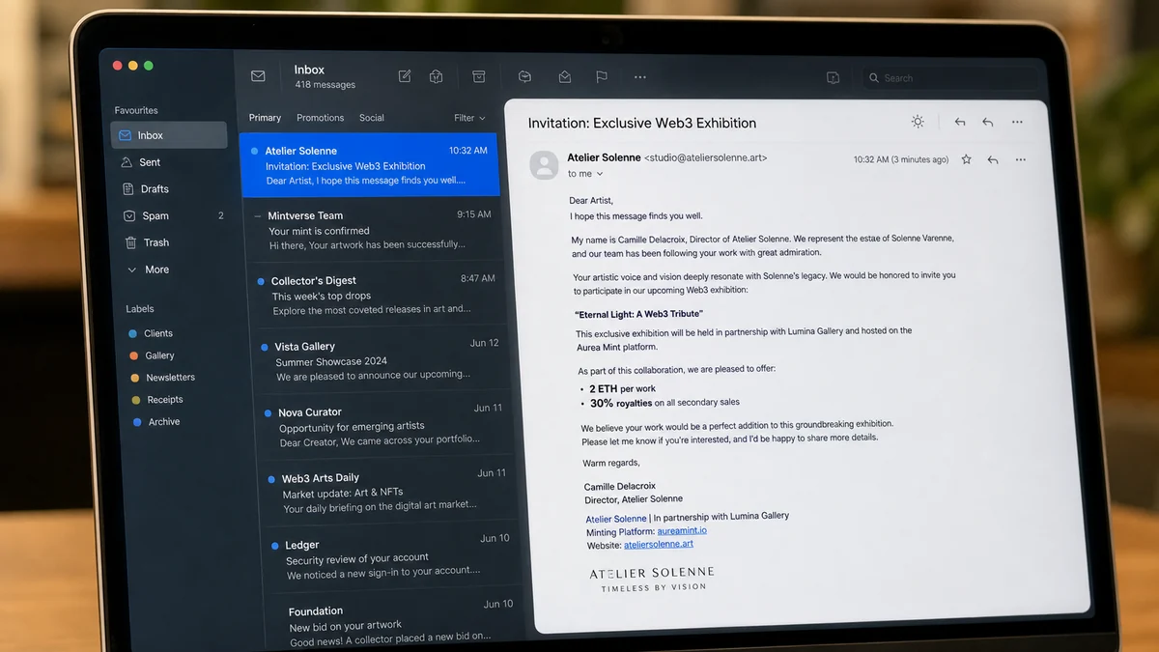1159x652 pixels.
Task: Click the Spam unread count 2
Action: tap(221, 216)
